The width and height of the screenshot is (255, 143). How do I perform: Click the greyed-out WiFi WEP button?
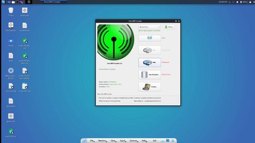coord(149,50)
